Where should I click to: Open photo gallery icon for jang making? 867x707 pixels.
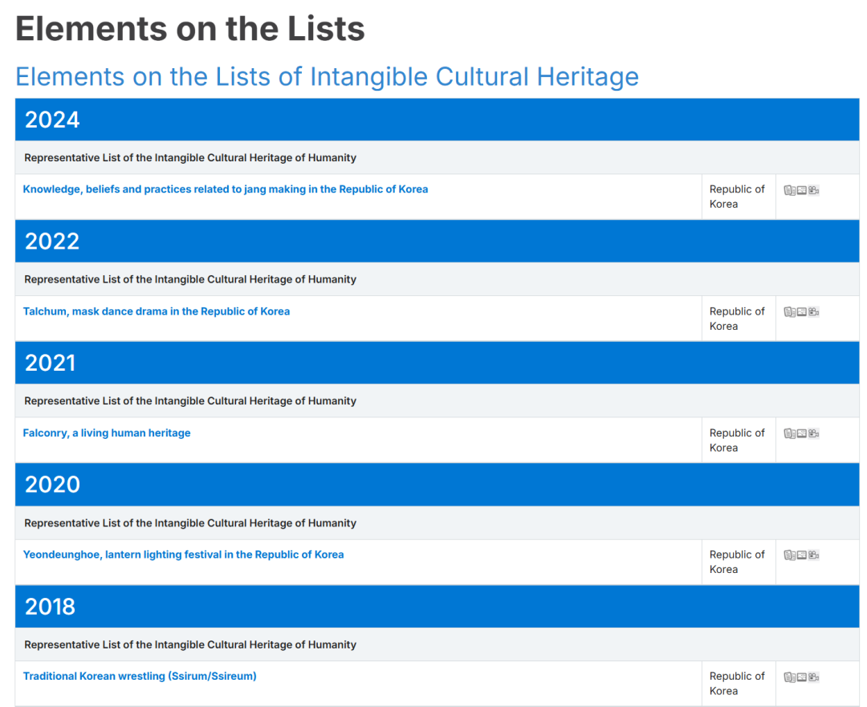point(801,190)
